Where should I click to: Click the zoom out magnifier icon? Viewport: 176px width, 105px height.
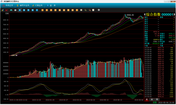pos(90,10)
